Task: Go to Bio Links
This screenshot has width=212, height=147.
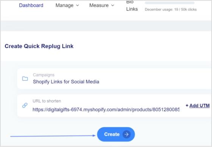Action: pyautogui.click(x=132, y=6)
